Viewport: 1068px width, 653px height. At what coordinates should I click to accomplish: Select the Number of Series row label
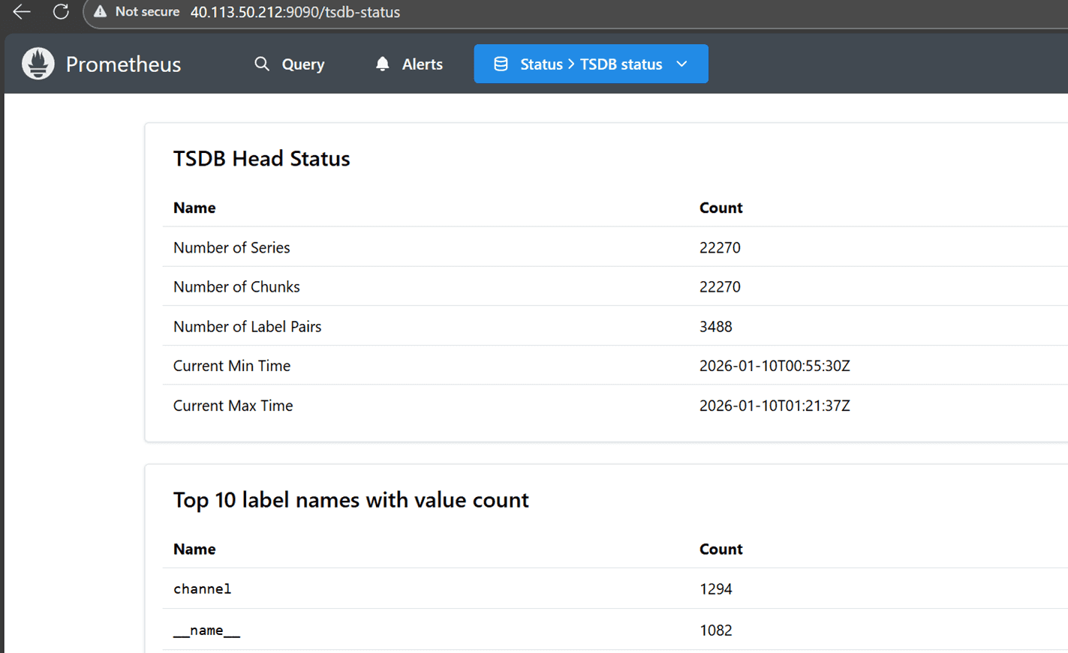[x=231, y=247]
